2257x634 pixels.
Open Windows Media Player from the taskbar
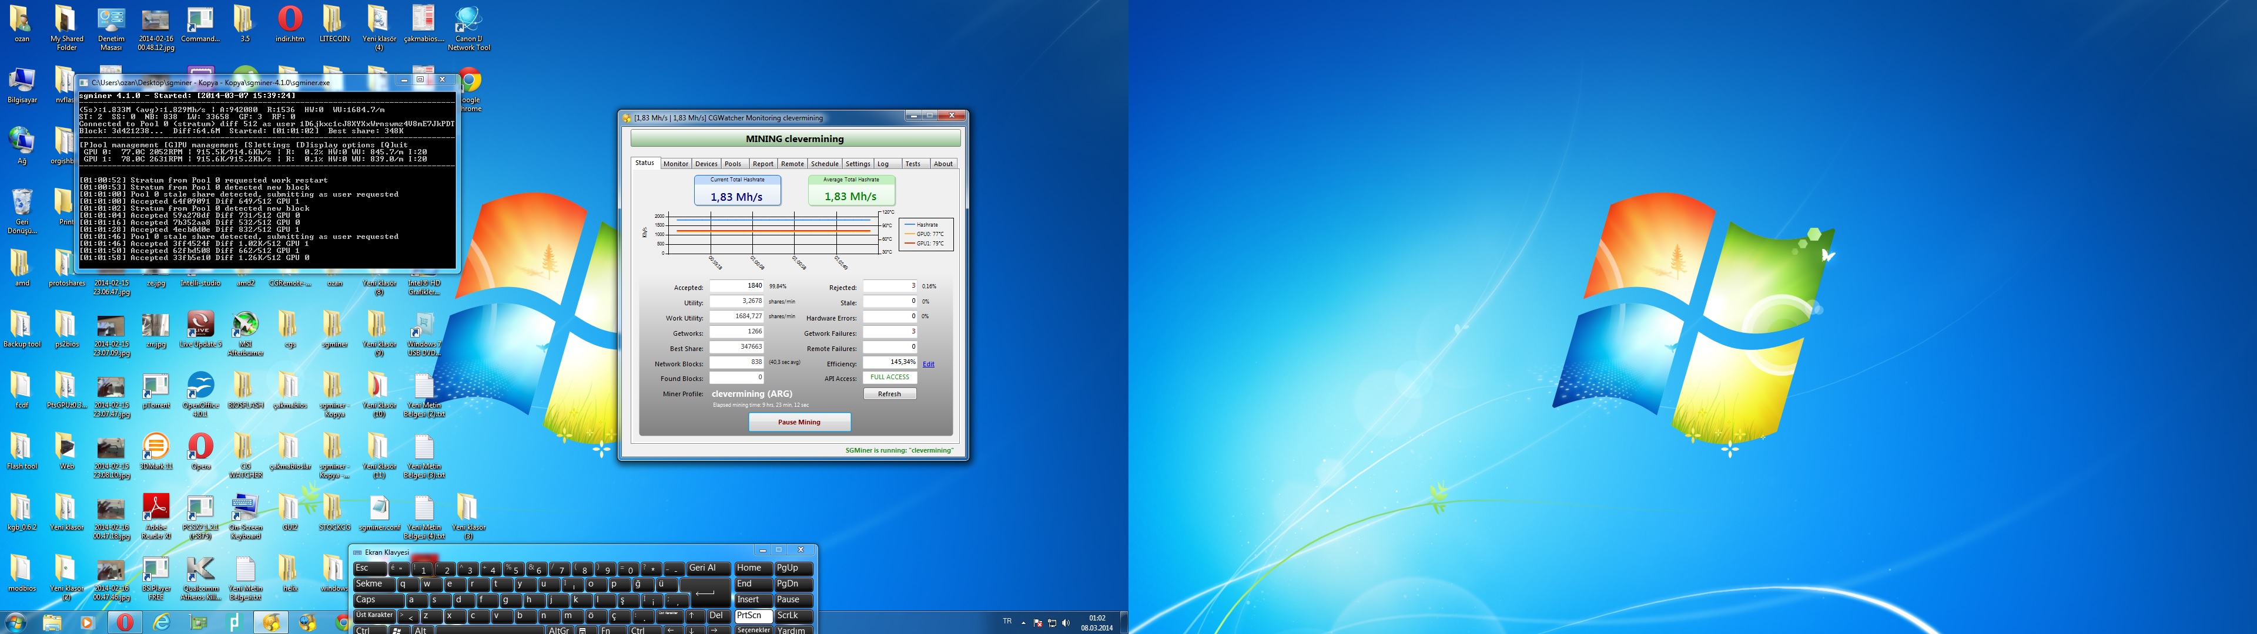87,623
